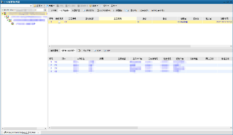Click the compare icon left of 比较

90,6
